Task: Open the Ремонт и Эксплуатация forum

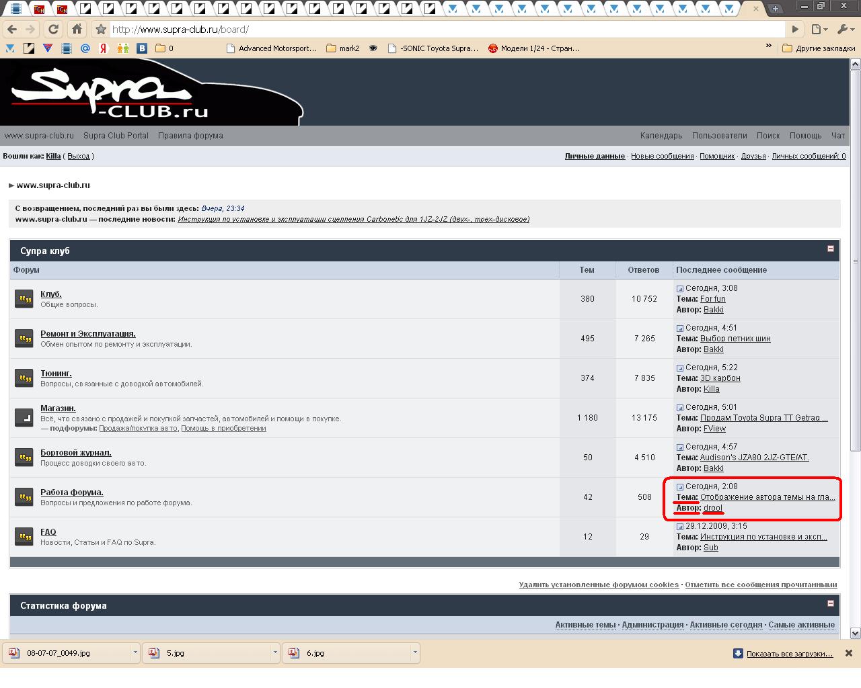Action: [88, 334]
